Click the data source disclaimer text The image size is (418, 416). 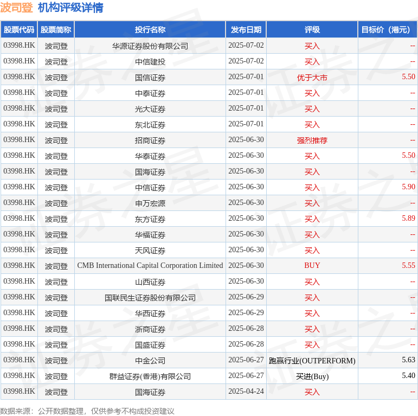pos(87,411)
